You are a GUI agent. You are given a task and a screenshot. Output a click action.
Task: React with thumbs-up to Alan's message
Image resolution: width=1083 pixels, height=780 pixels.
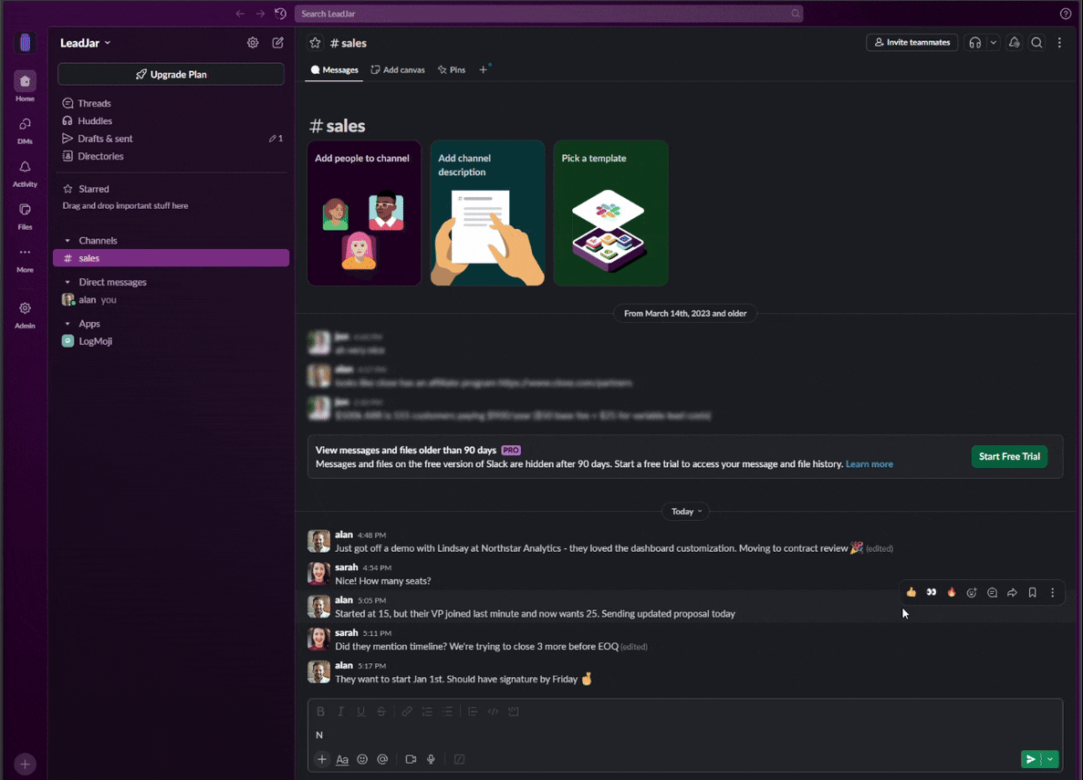(x=911, y=592)
